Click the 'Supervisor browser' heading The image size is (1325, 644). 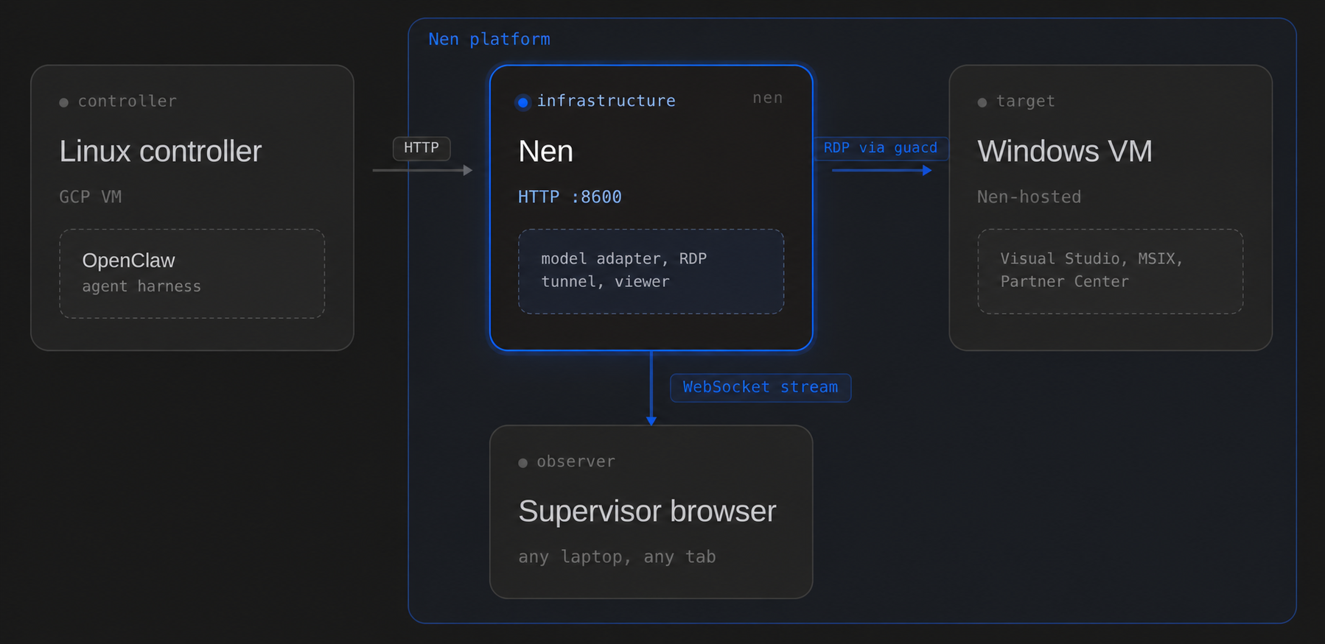pyautogui.click(x=647, y=511)
